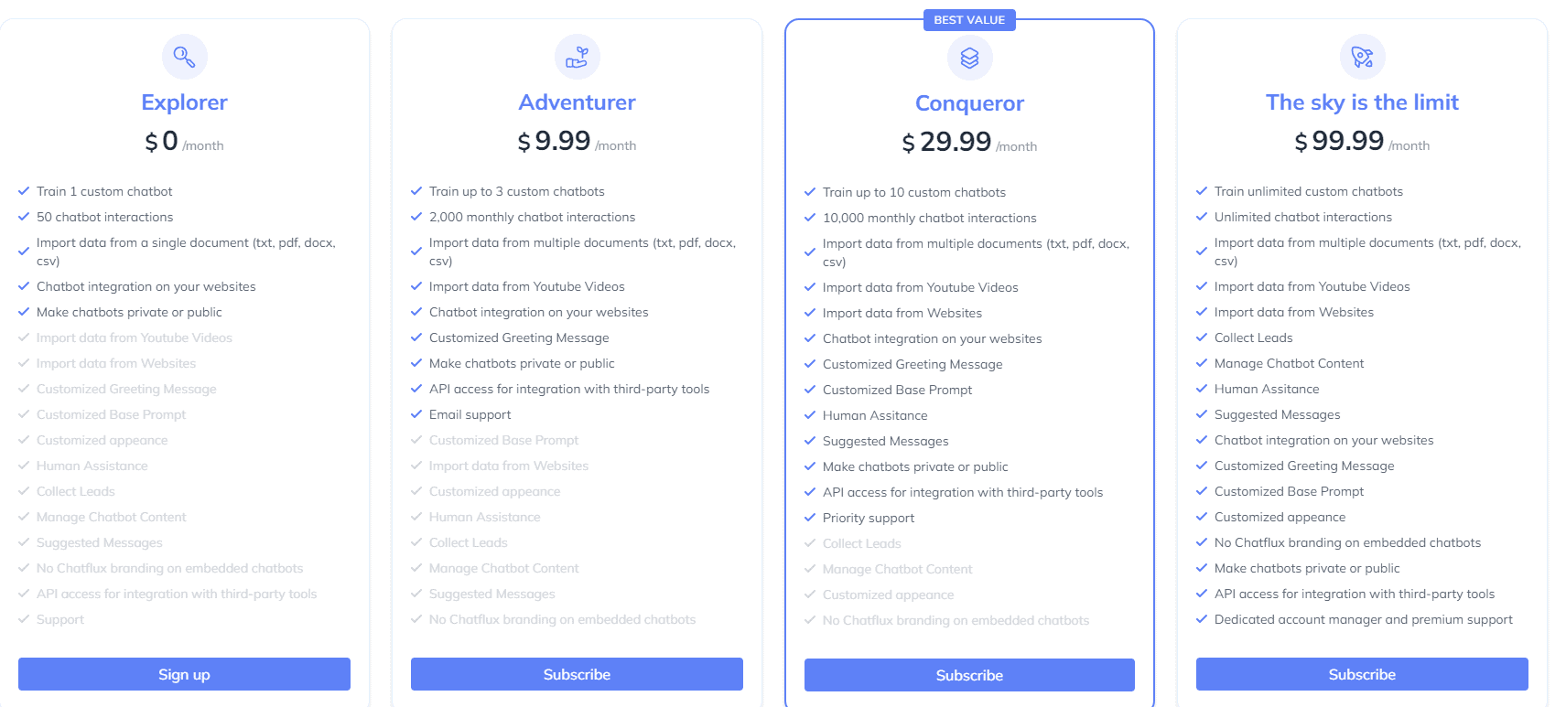Select the stacked layers icon above Conqueror
Image resolution: width=1566 pixels, height=707 pixels.
(x=969, y=57)
